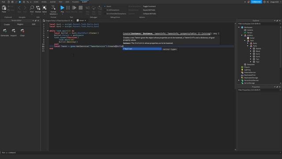
Task: Click the Step Over debugger icon
Action: tap(94, 8)
